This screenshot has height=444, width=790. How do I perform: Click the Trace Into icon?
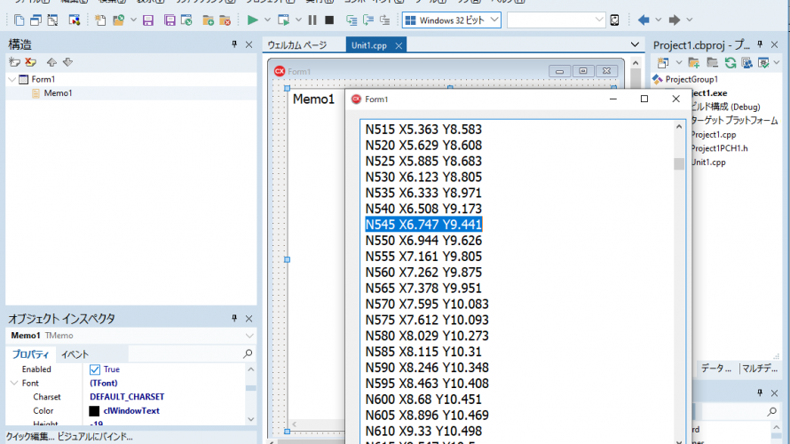pos(352,20)
